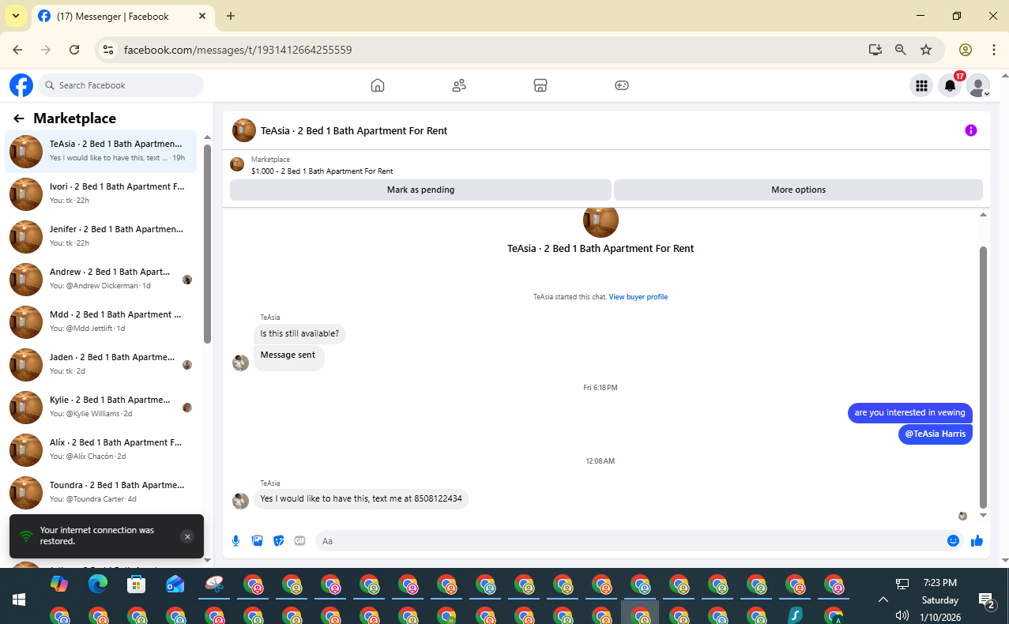Launch Microsoft Edge from the taskbar
The image size is (1009, 624).
98,585
